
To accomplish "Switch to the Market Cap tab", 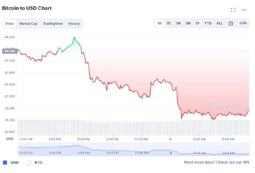I will click(28, 24).
